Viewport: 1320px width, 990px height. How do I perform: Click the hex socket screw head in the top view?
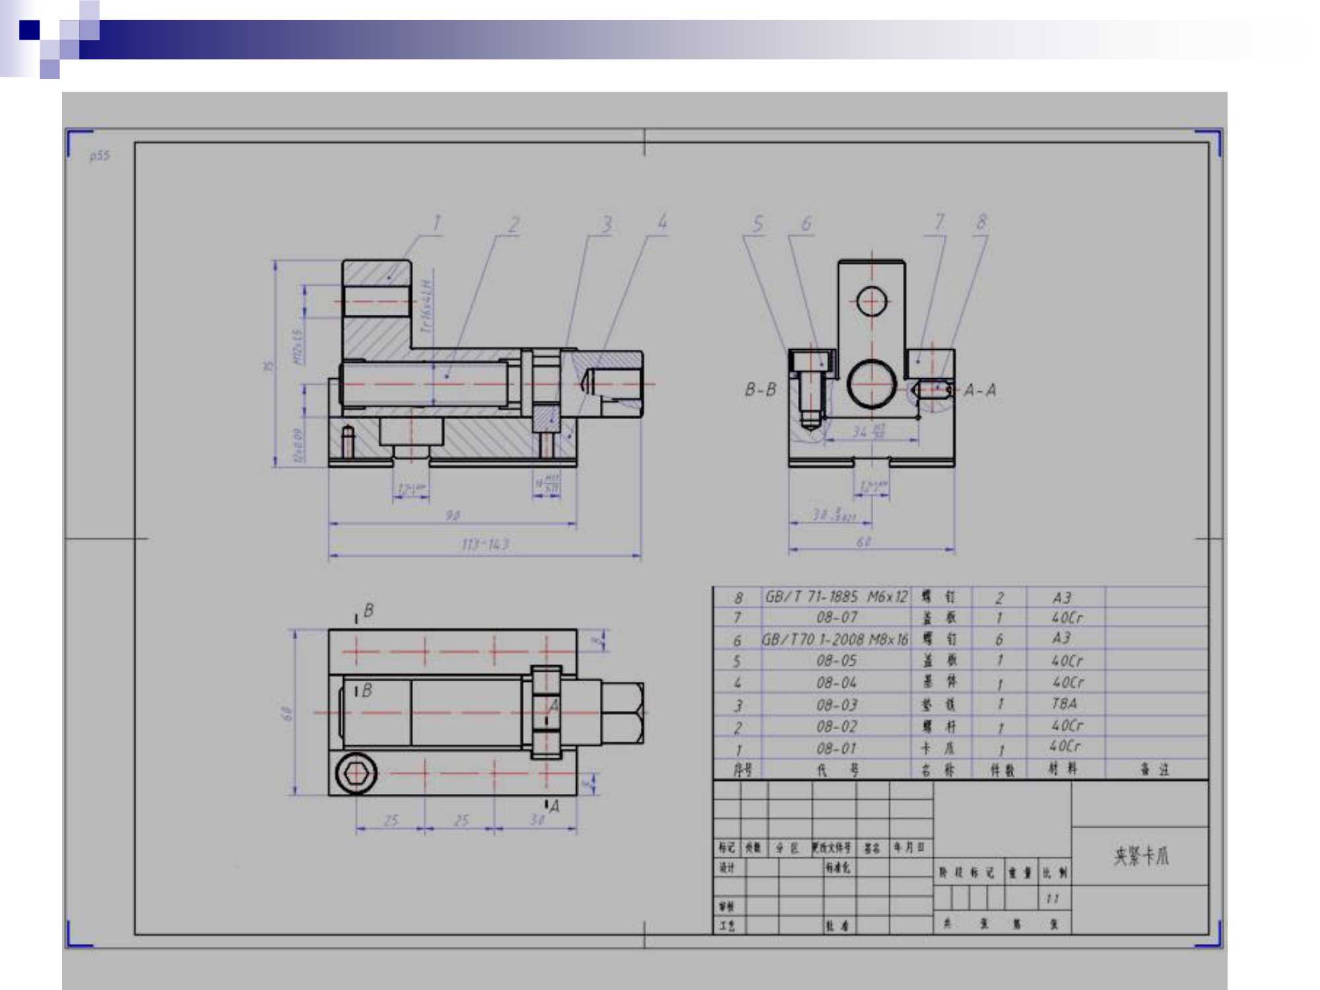pos(357,772)
